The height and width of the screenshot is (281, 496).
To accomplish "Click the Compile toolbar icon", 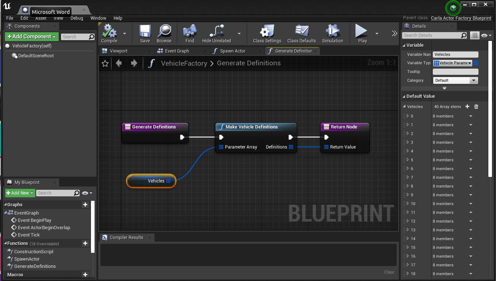I will 109,32.
